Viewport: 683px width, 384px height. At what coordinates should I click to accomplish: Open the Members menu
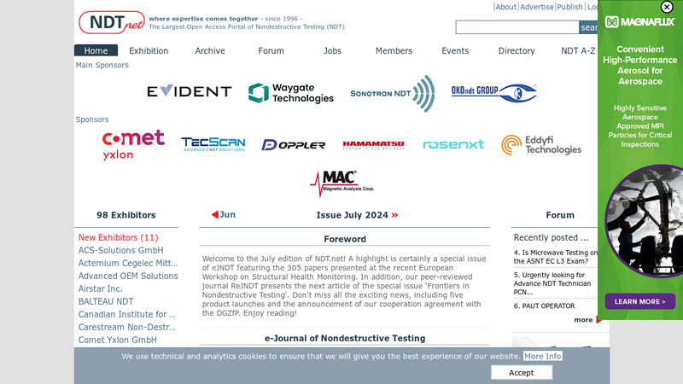(x=394, y=50)
